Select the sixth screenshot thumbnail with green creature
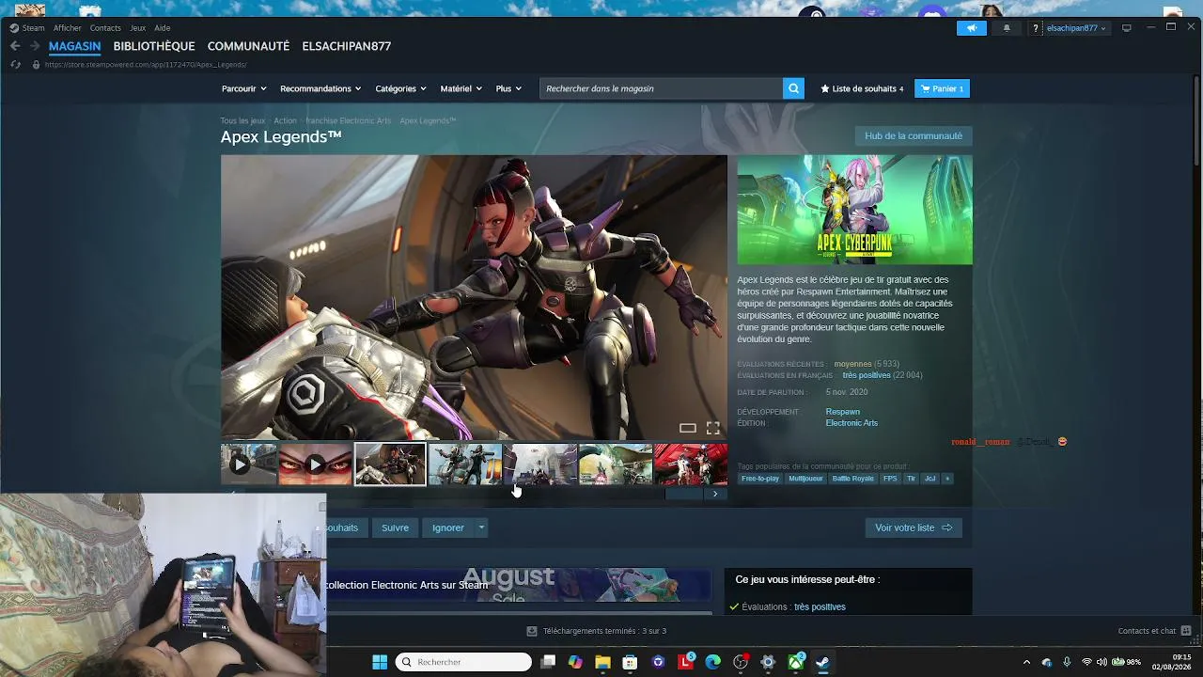Screen dimensions: 1203x677 (x=616, y=464)
